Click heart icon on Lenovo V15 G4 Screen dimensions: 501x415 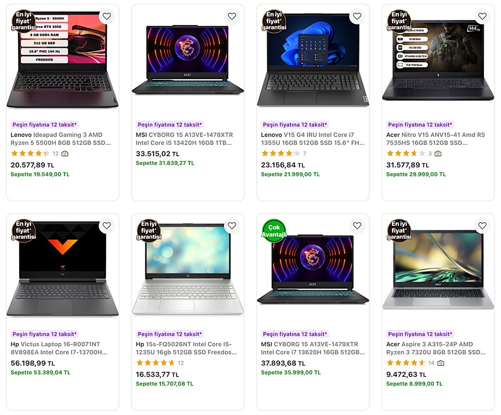[x=357, y=16]
